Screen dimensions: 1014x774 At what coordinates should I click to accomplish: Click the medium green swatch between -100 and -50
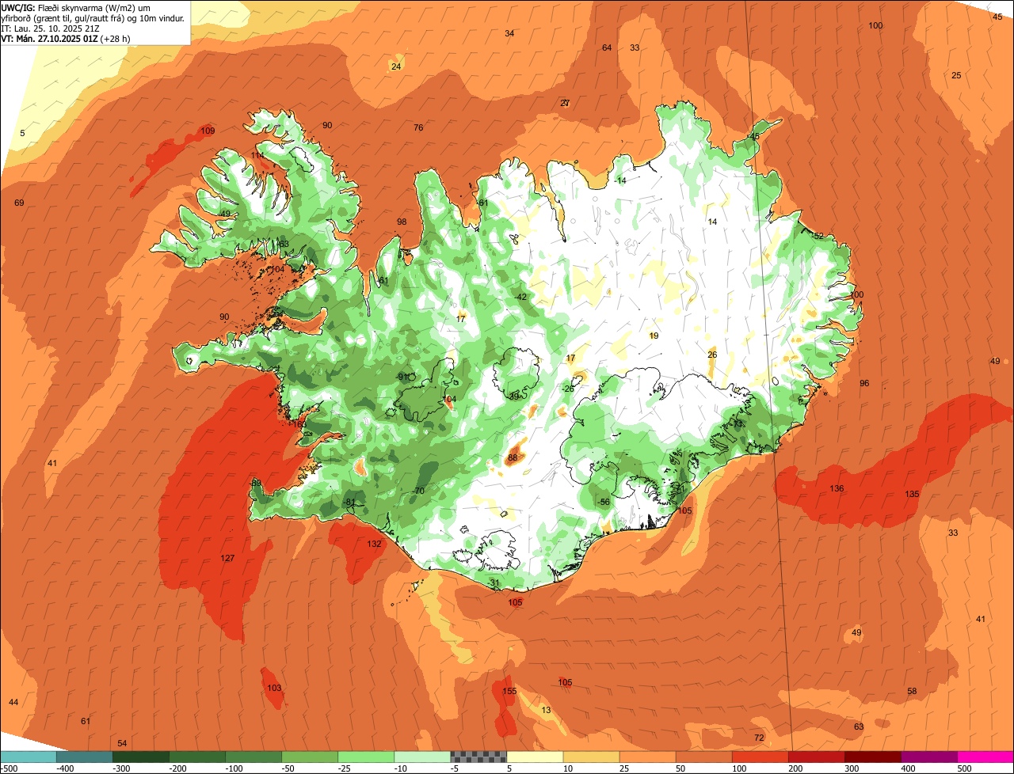click(x=253, y=757)
